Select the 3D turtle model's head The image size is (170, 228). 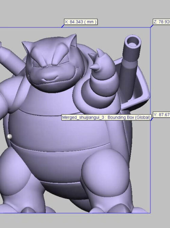[x=53, y=63]
